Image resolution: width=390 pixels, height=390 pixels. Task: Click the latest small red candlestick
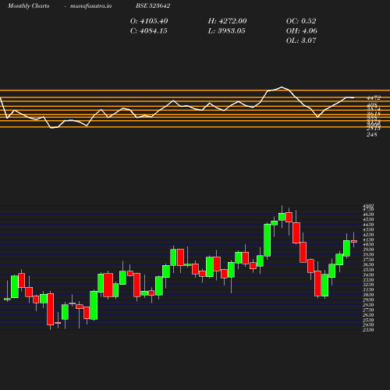coord(354,241)
